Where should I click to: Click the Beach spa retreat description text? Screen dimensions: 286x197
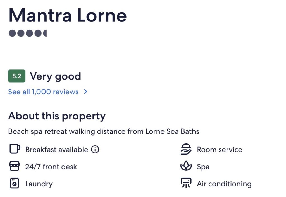point(104,131)
